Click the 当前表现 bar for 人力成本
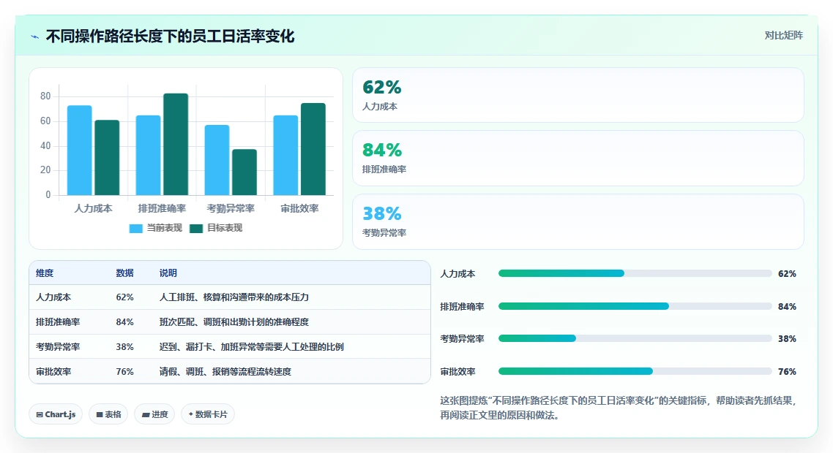The image size is (833, 453). [x=79, y=150]
